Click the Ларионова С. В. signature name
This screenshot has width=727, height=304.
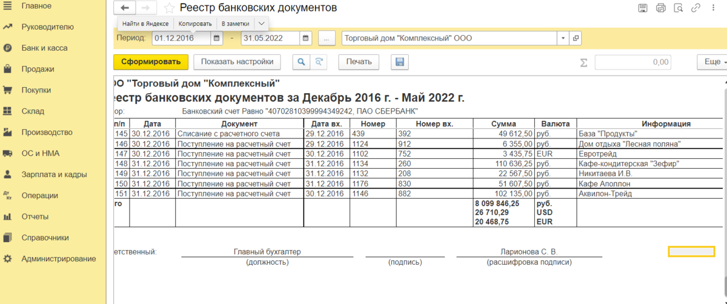pyautogui.click(x=528, y=252)
